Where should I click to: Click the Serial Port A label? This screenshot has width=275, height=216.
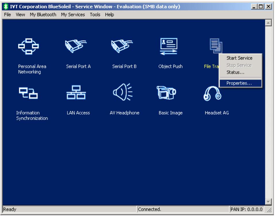pos(78,66)
